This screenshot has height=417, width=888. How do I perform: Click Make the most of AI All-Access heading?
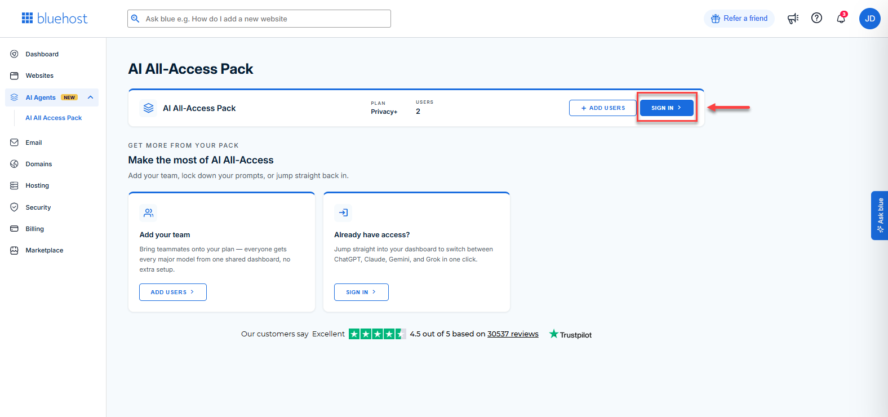(x=201, y=160)
